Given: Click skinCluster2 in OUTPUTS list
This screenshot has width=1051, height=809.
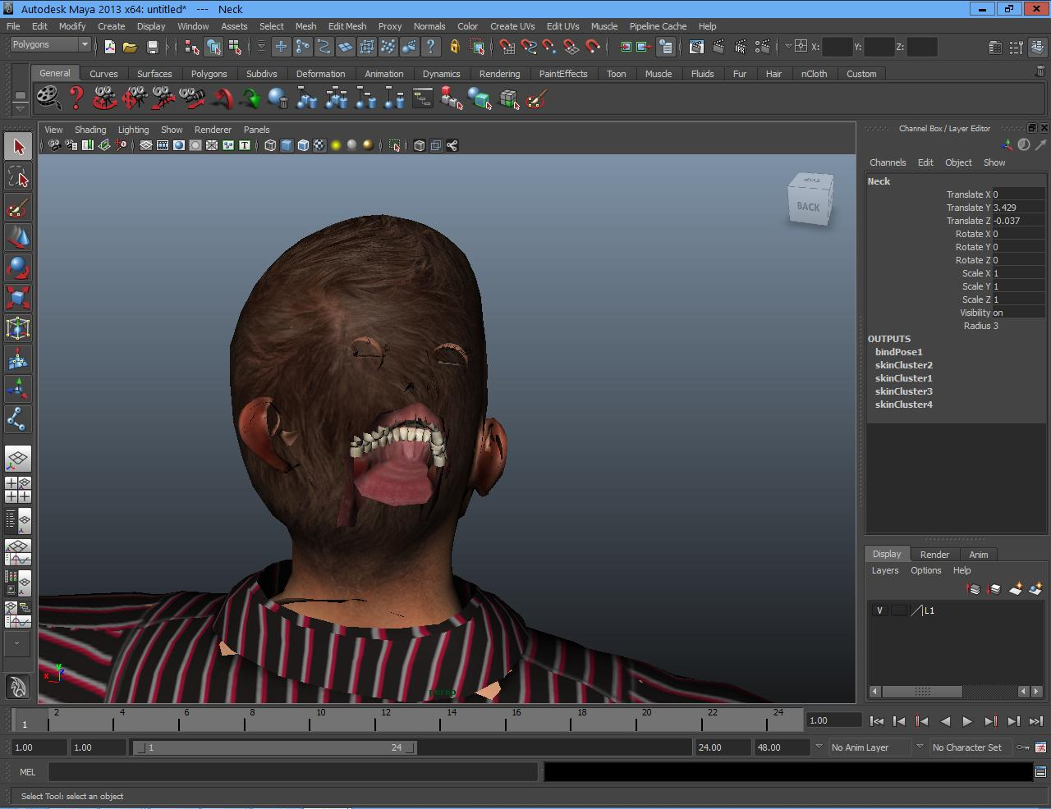Looking at the screenshot, I should pos(903,365).
